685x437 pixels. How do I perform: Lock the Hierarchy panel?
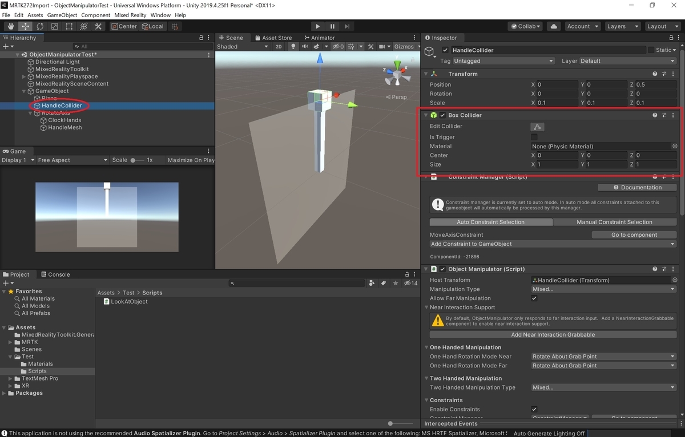[x=201, y=38]
